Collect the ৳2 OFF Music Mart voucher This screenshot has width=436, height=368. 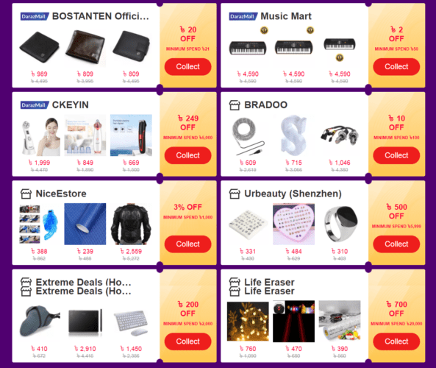tap(396, 67)
